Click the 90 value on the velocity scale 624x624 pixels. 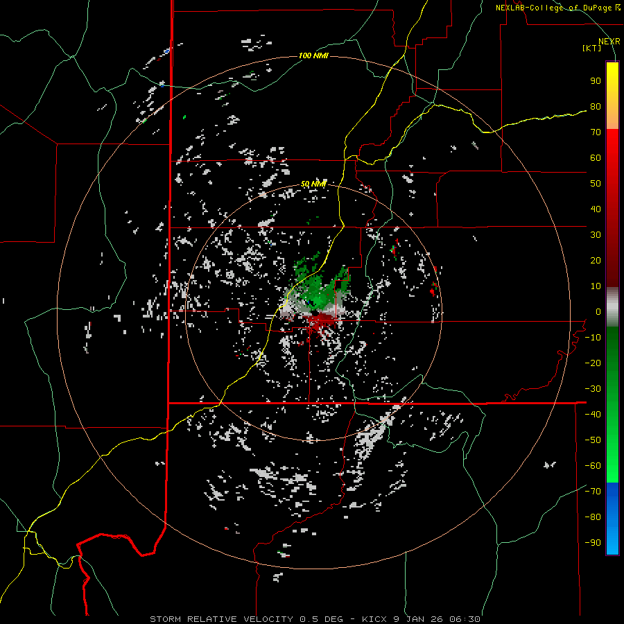[596, 81]
